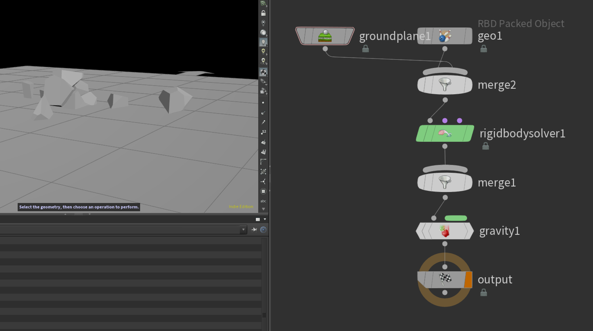Viewport: 593px width, 331px height.
Task: Click the Indie Edition label
Action: (241, 206)
